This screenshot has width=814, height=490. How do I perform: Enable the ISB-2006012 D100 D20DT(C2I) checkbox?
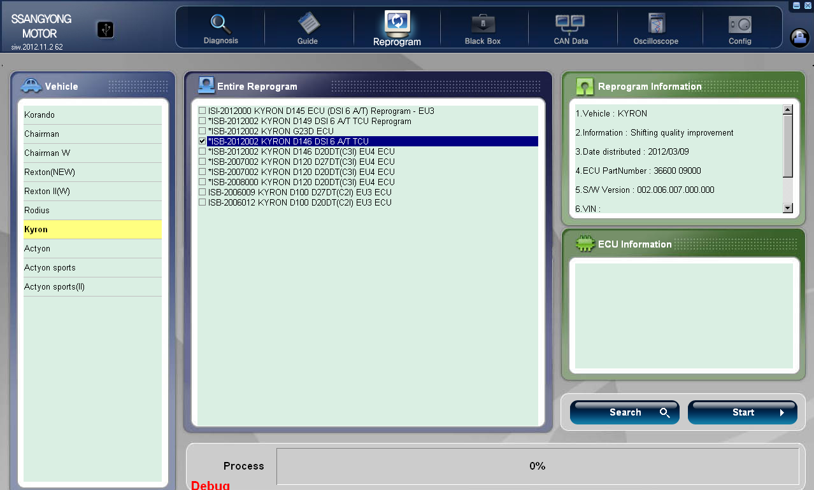pos(202,202)
